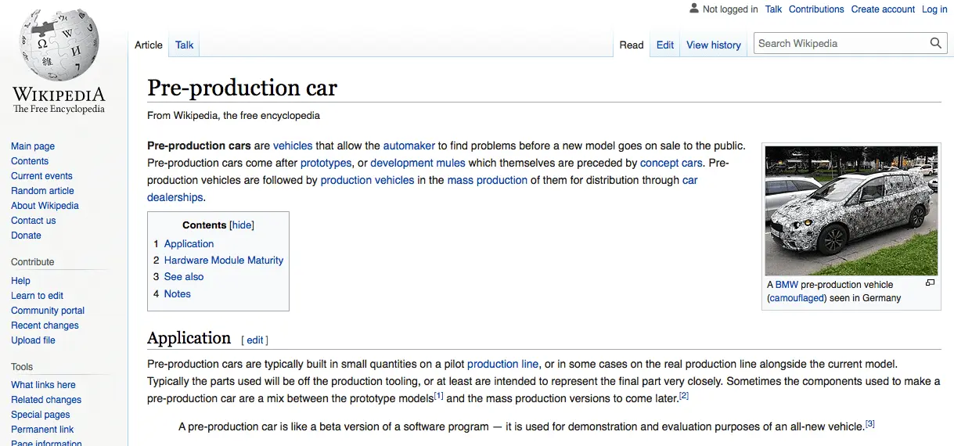Viewport: 954px width, 446px height.
Task: Click the Pre-production car page title
Action: click(242, 87)
